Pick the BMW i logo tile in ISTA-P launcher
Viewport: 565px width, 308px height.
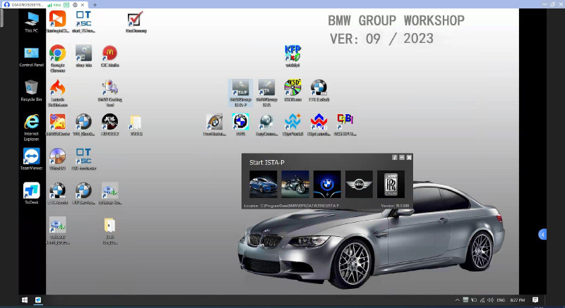pos(327,184)
